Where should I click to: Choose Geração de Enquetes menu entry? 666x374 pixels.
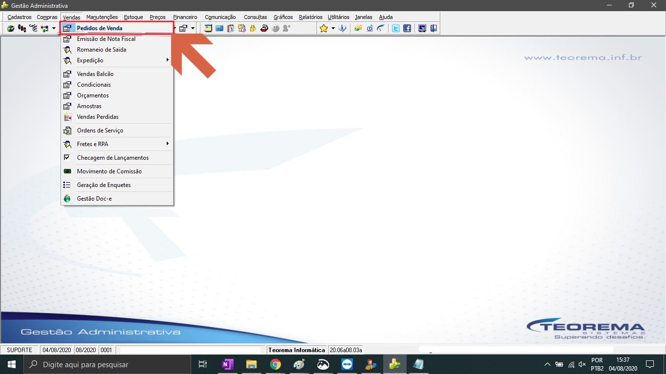coord(117,185)
